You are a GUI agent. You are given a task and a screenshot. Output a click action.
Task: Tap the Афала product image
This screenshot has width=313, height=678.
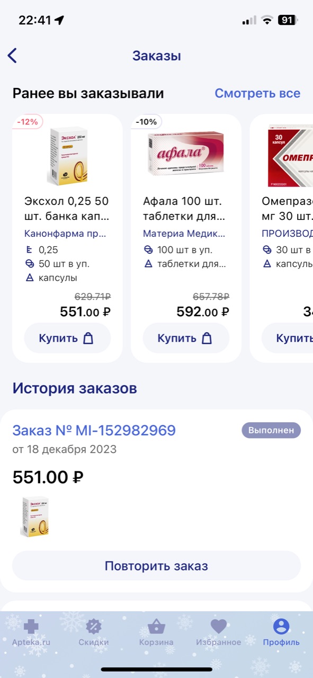pos(186,153)
